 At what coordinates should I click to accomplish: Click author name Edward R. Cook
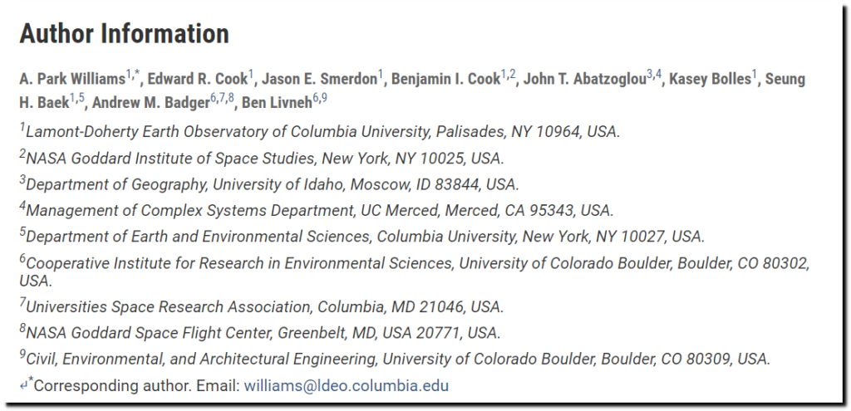point(198,79)
